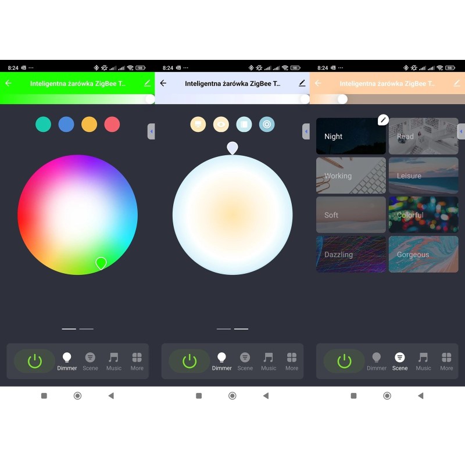
Task: Expand side arrow handle on white-light screen
Action: pos(306,131)
